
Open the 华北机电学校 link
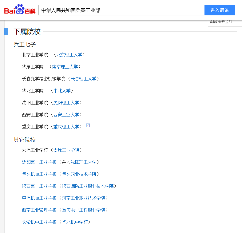coord(75,222)
